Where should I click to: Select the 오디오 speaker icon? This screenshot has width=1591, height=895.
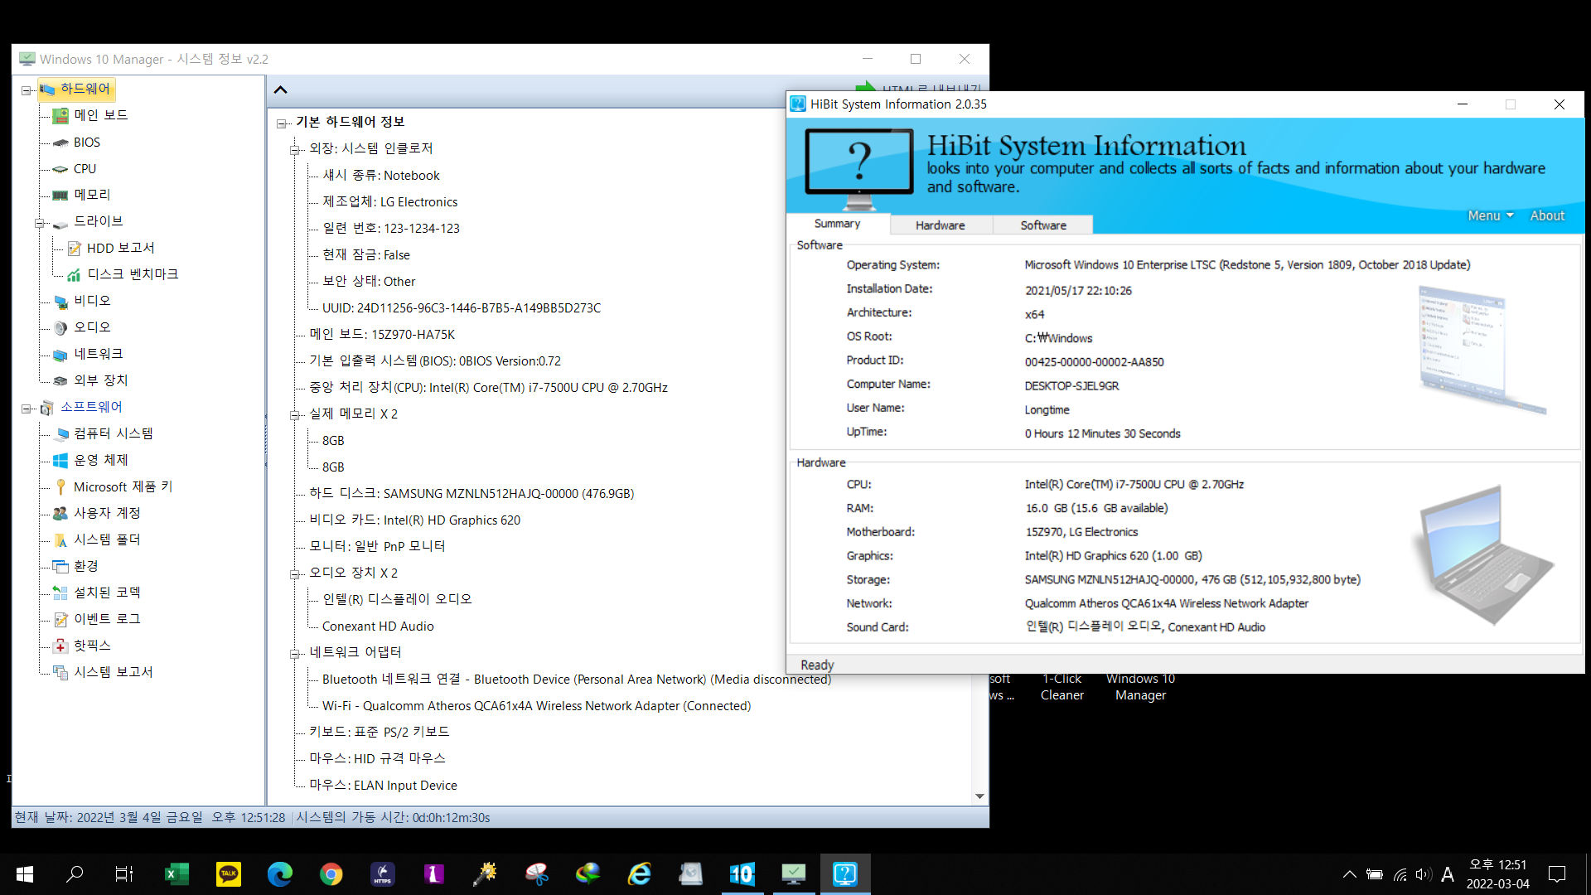pos(60,328)
